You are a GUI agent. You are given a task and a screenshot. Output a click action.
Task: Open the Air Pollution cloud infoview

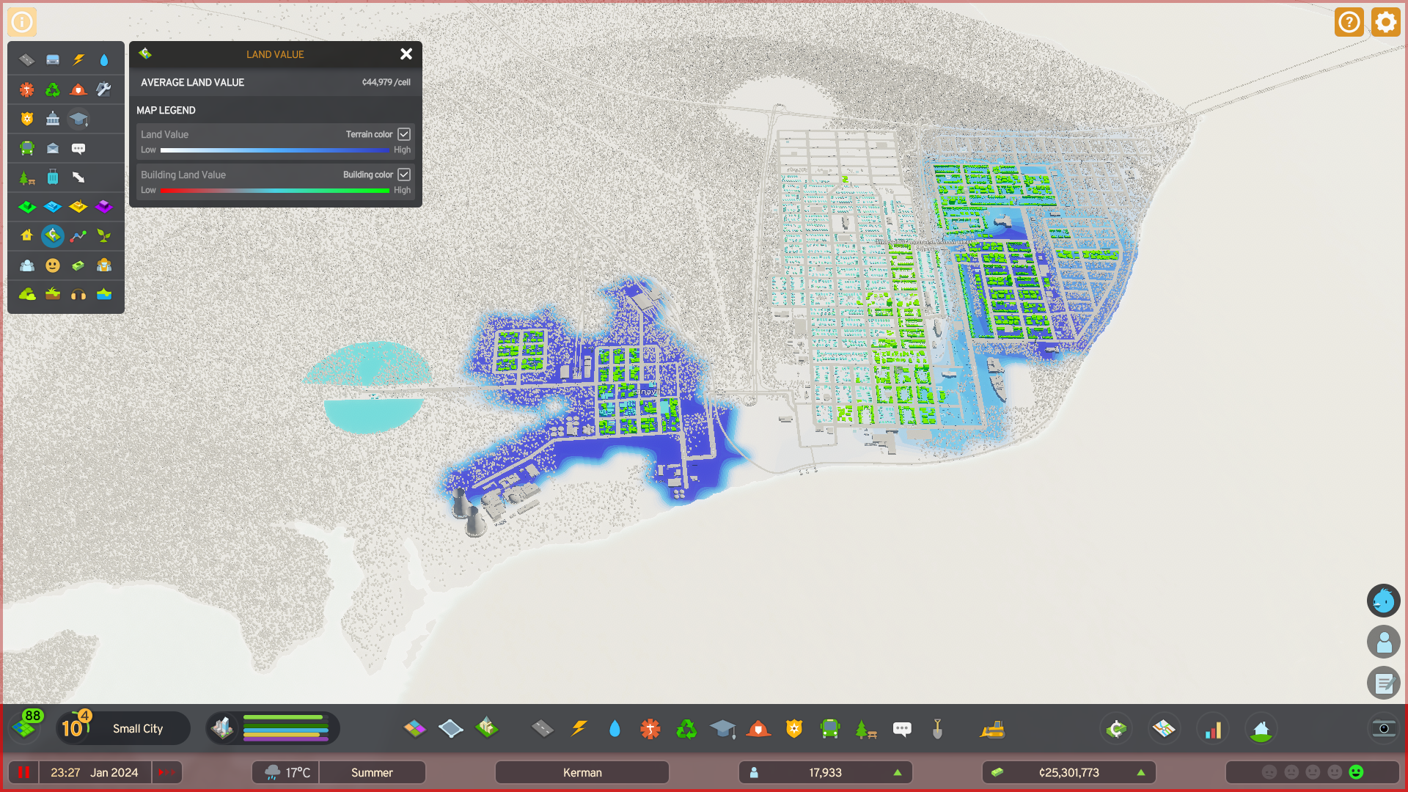[x=27, y=295]
